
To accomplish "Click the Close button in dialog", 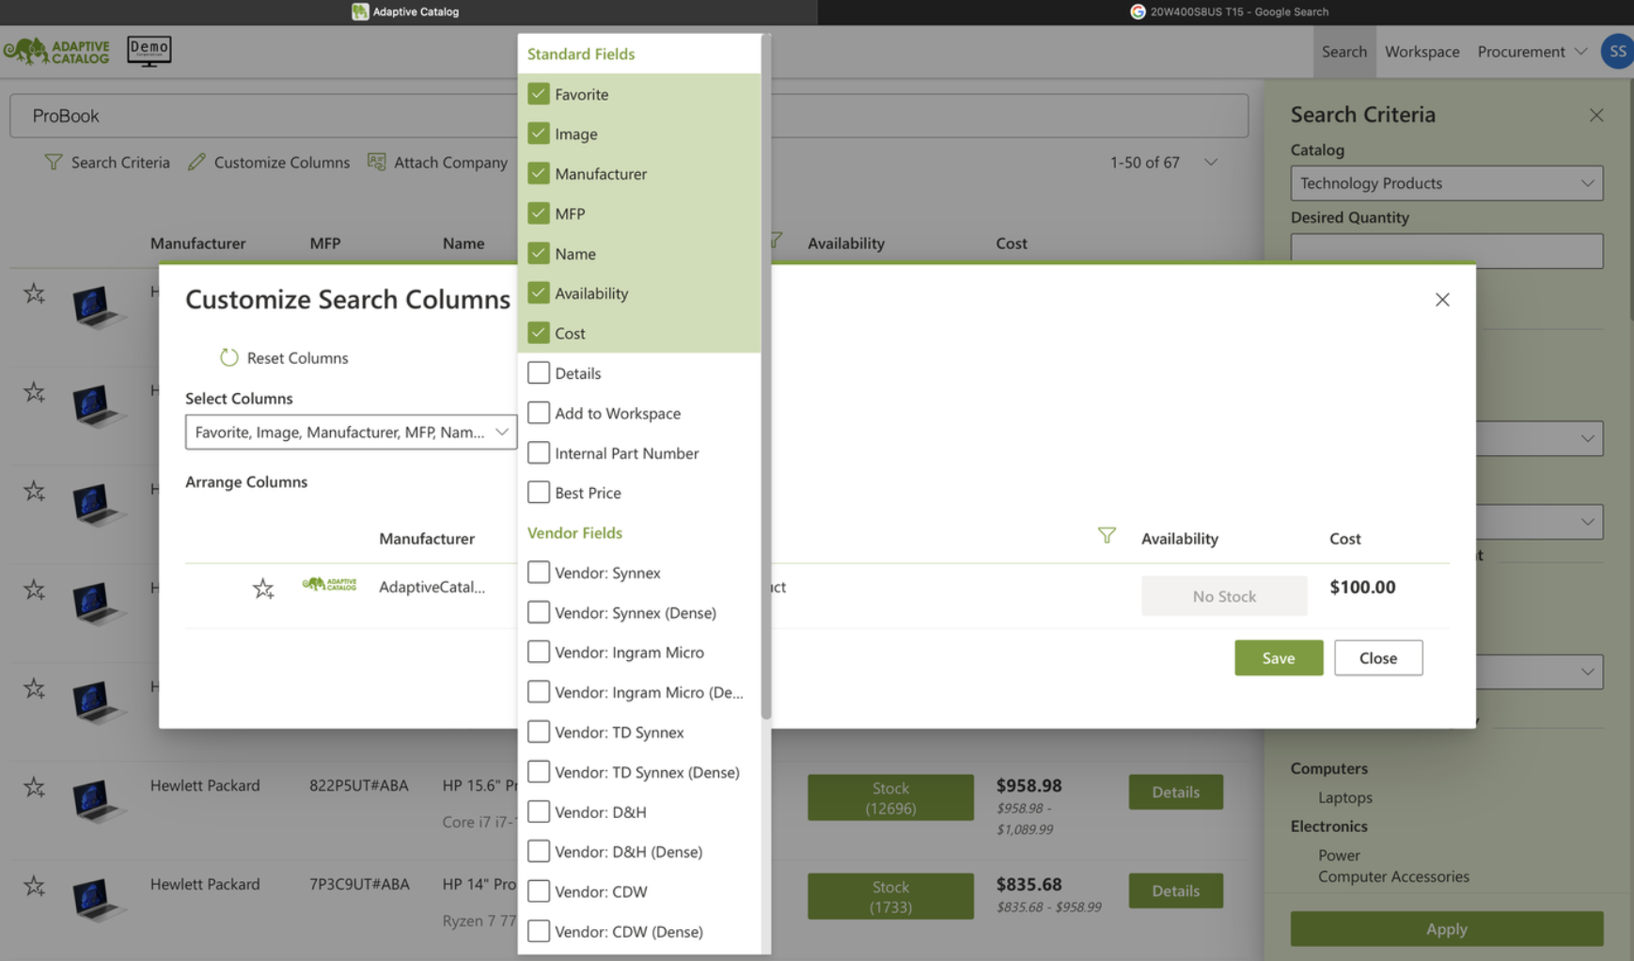I will pos(1378,658).
